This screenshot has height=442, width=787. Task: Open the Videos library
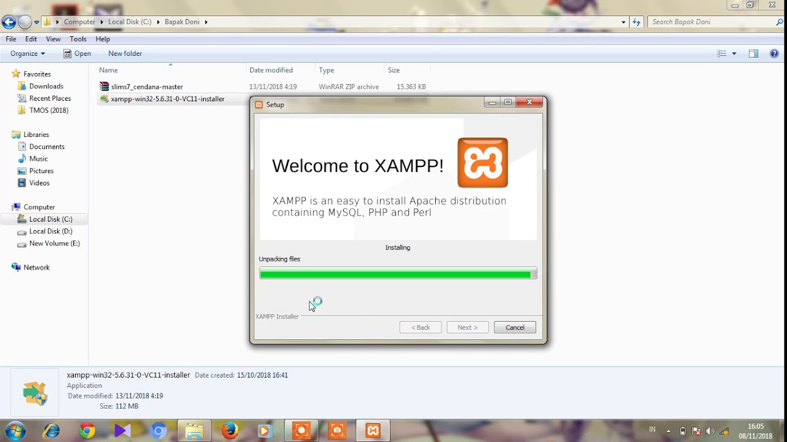tap(39, 183)
